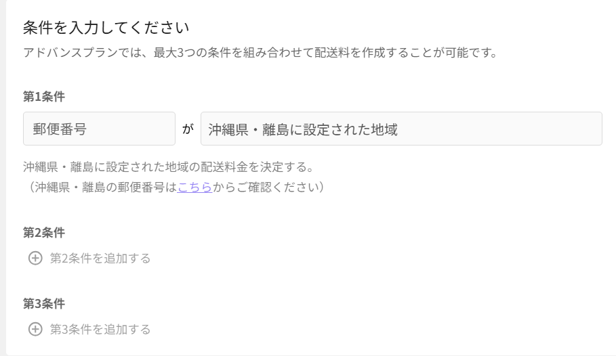Open the 沖縄県・離島に設定された地域 value field
The width and height of the screenshot is (616, 356).
click(401, 129)
